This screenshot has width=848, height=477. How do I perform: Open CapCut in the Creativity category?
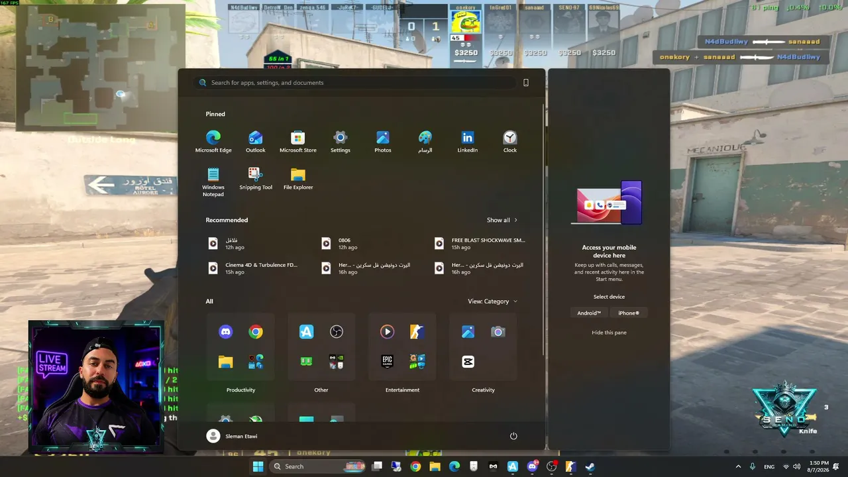[468, 362]
